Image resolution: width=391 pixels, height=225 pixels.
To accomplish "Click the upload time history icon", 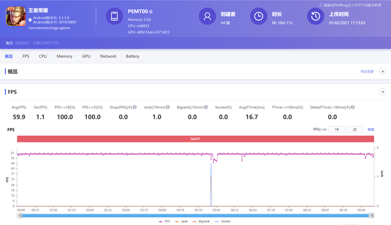I will 315,17.
